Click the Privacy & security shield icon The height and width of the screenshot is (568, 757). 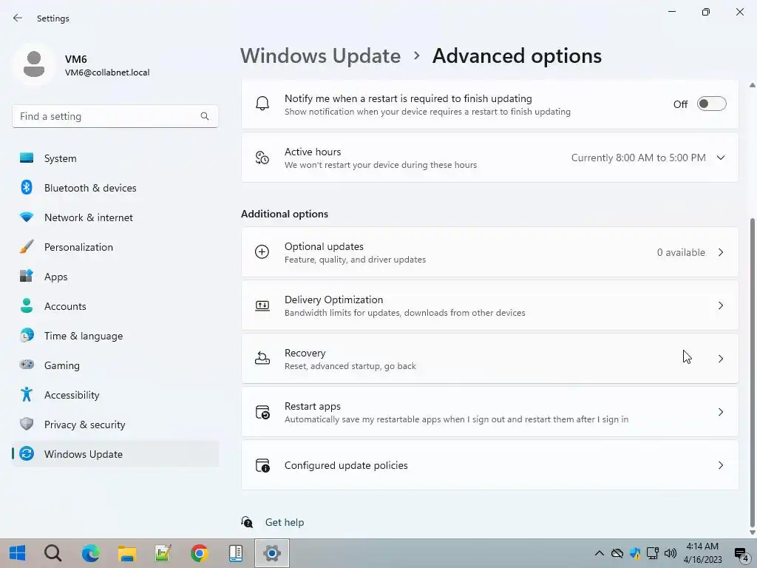(27, 424)
